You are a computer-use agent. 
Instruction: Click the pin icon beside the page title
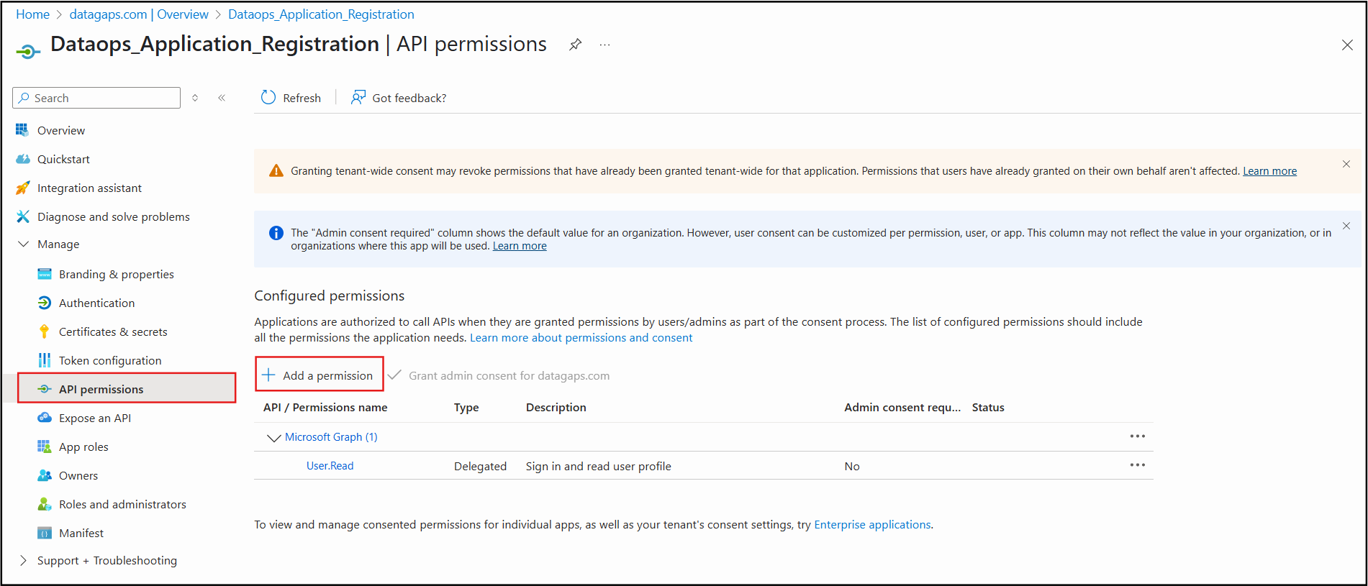(575, 45)
